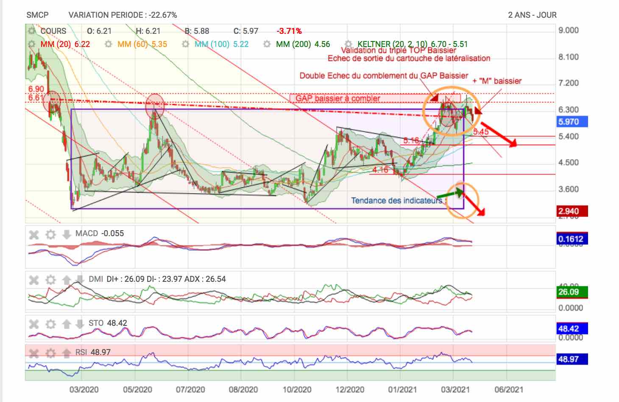This screenshot has height=402, width=619.
Task: Move STO panel up with arrow
Action: click(67, 324)
